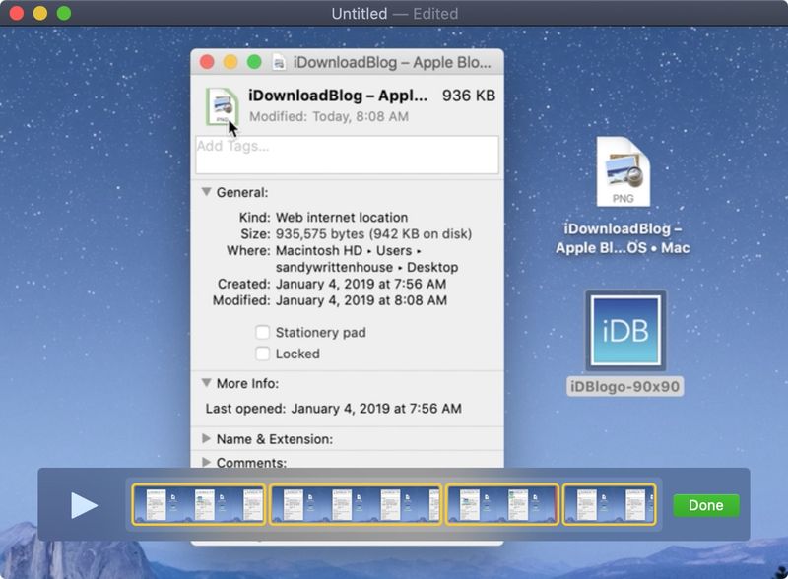
Task: Expand the Comments section
Action: point(206,462)
